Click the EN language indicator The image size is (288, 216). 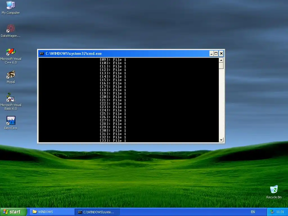pos(253,212)
